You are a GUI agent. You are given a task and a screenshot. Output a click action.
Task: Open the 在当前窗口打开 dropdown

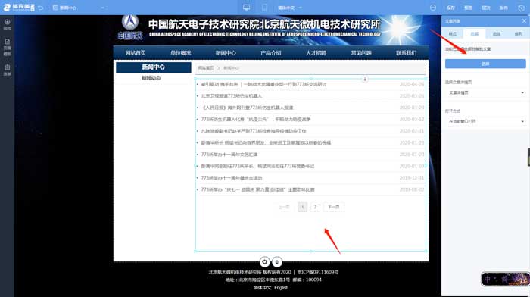tap(485, 121)
